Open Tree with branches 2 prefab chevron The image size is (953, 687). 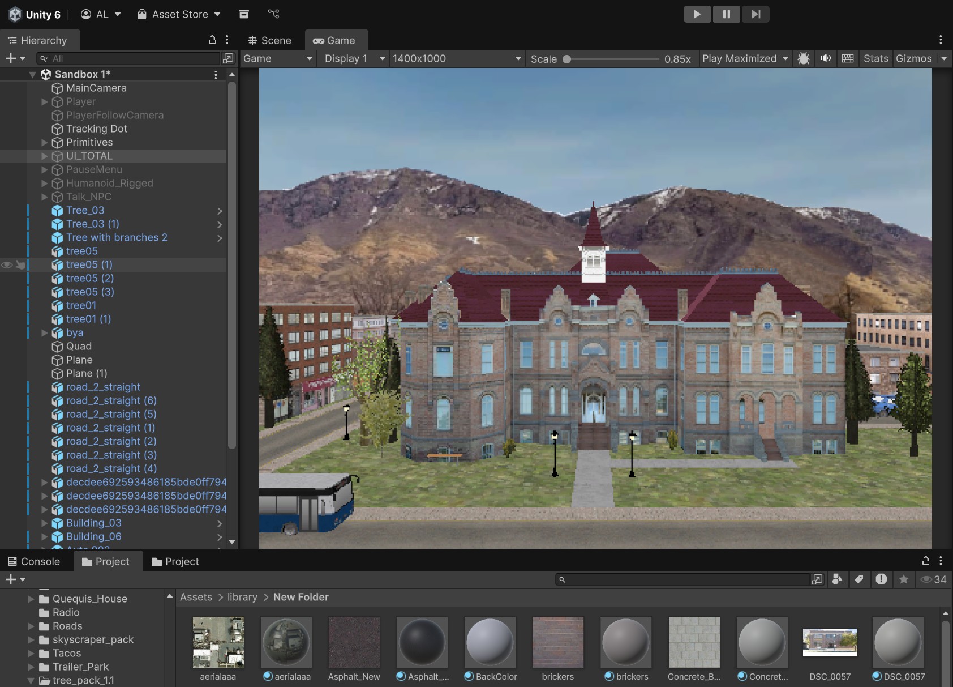[220, 238]
